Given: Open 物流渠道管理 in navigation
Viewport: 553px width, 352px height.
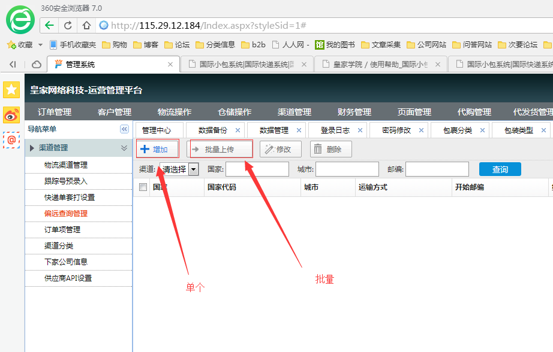Looking at the screenshot, I should [66, 165].
